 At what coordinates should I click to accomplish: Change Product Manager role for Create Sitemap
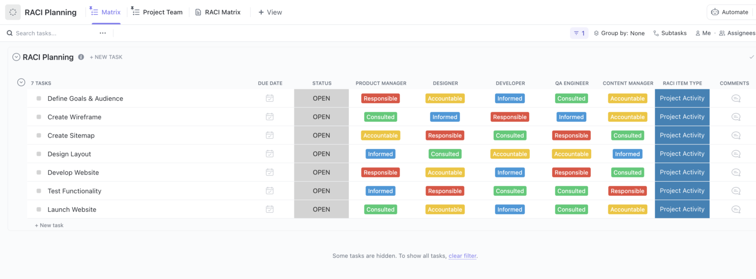(380, 136)
